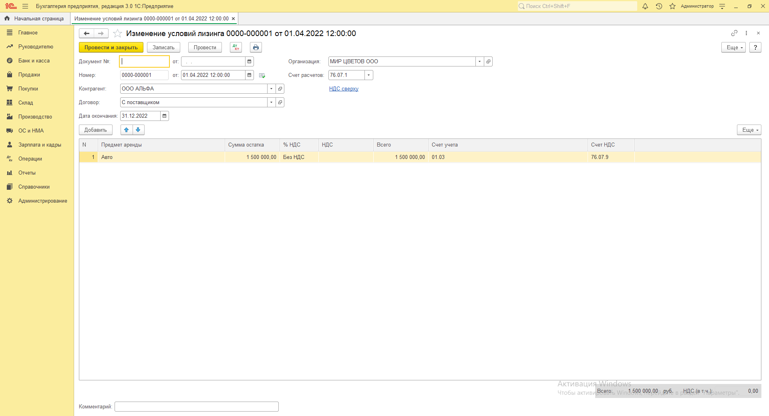
Task: Open the Еще menu above the table
Action: [x=749, y=130]
